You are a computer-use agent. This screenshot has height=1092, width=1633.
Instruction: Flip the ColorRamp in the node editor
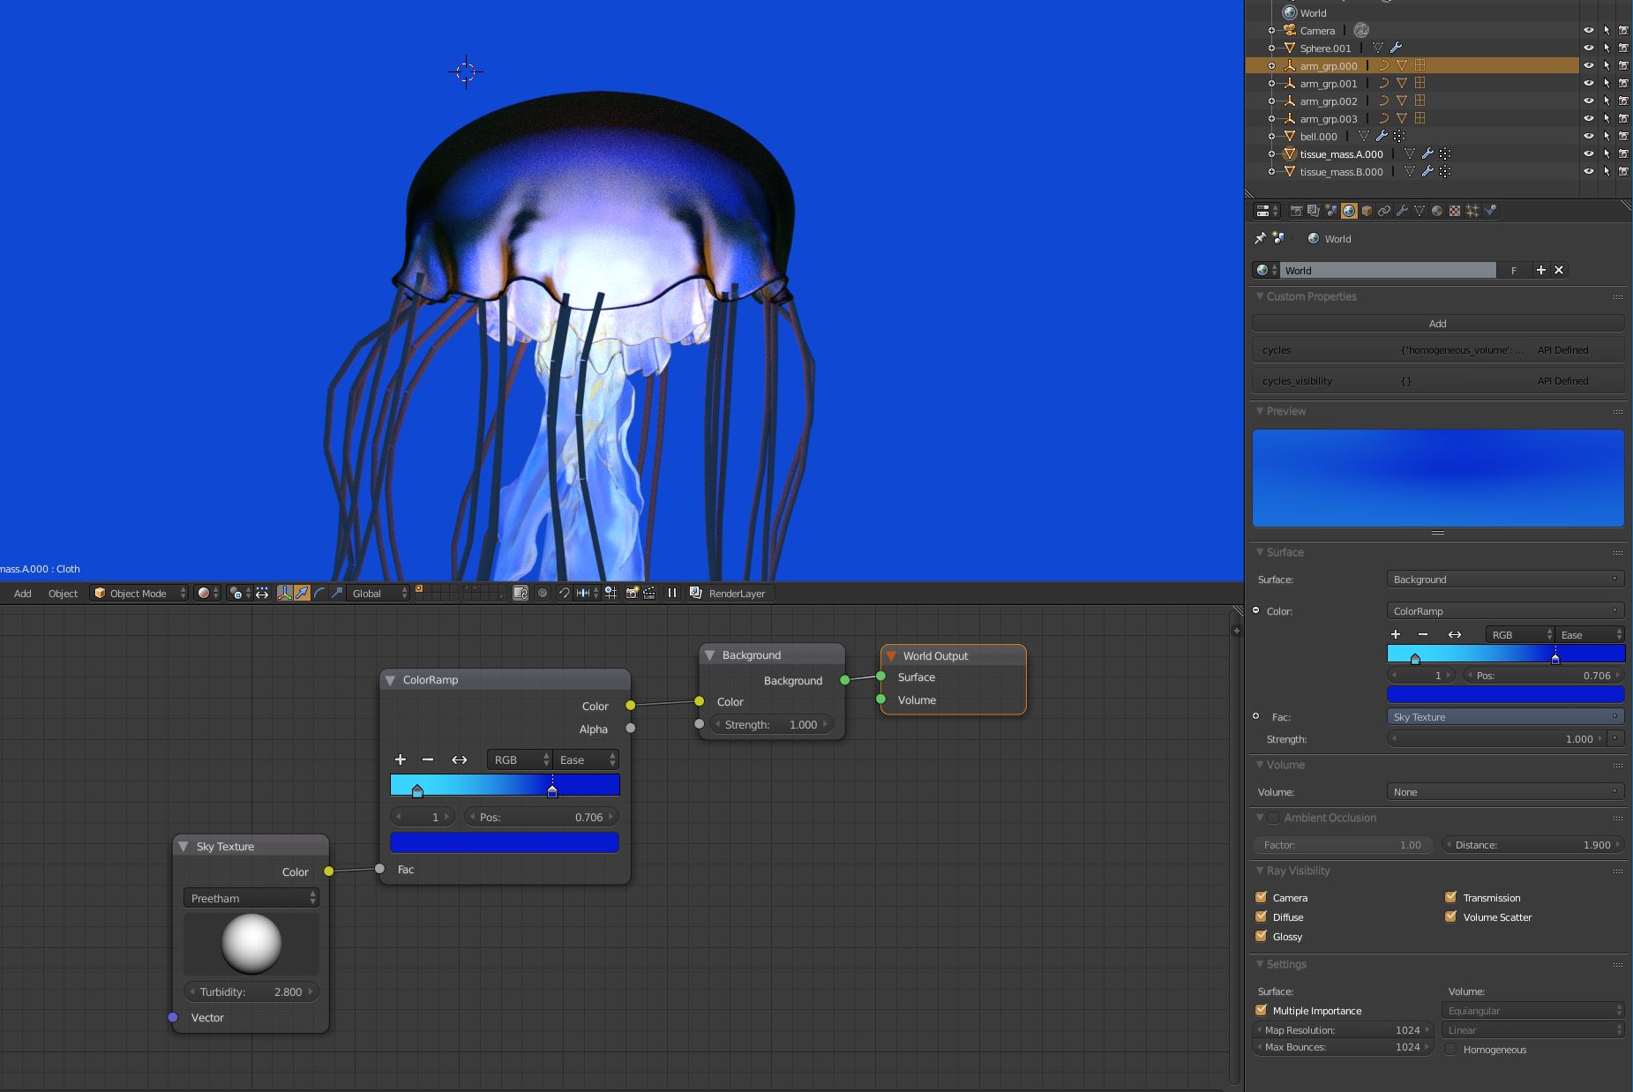(459, 759)
